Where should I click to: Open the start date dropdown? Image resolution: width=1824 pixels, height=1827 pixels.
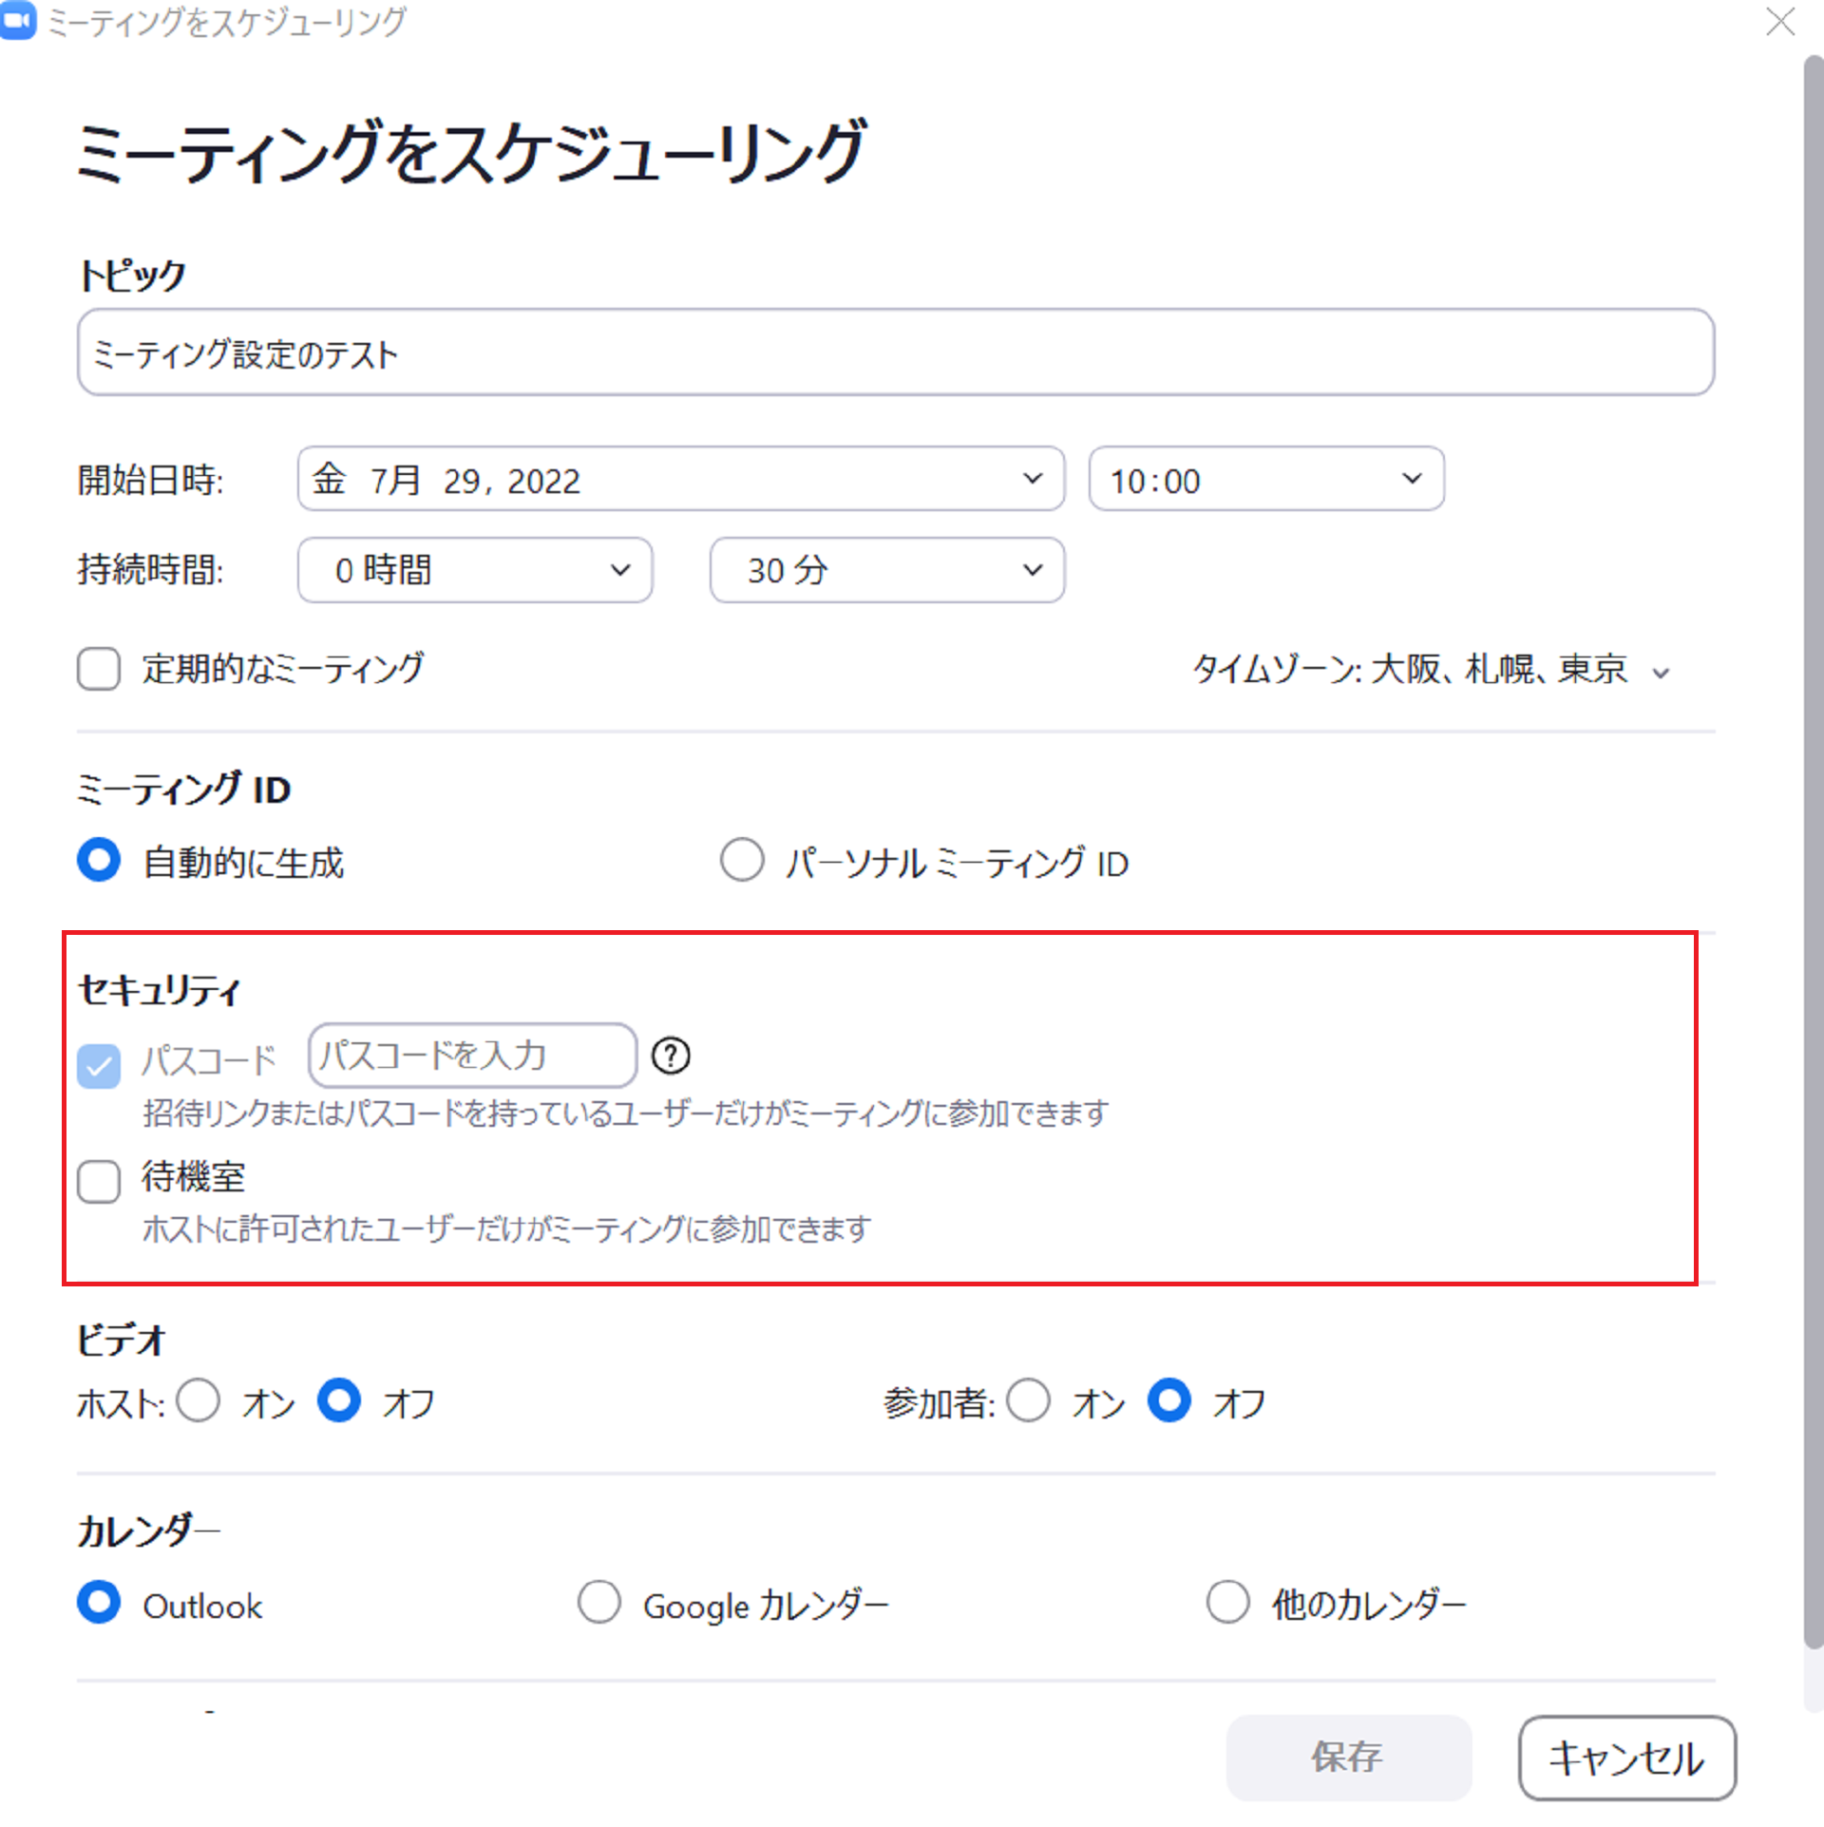coord(680,479)
